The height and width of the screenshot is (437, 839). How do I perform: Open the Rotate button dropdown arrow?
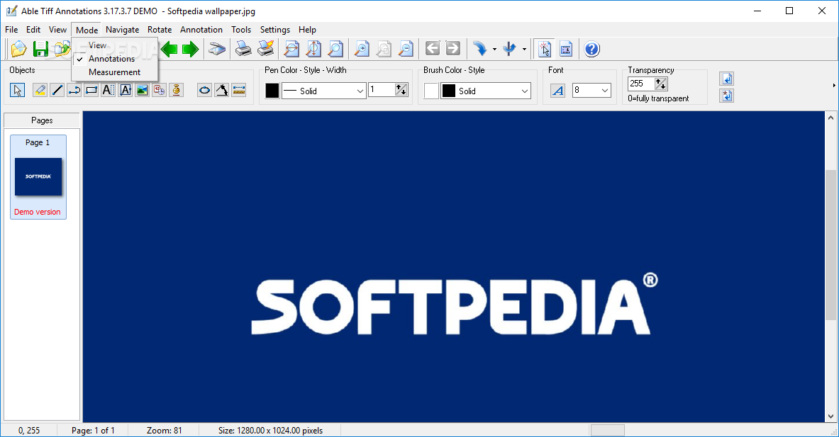click(x=494, y=49)
